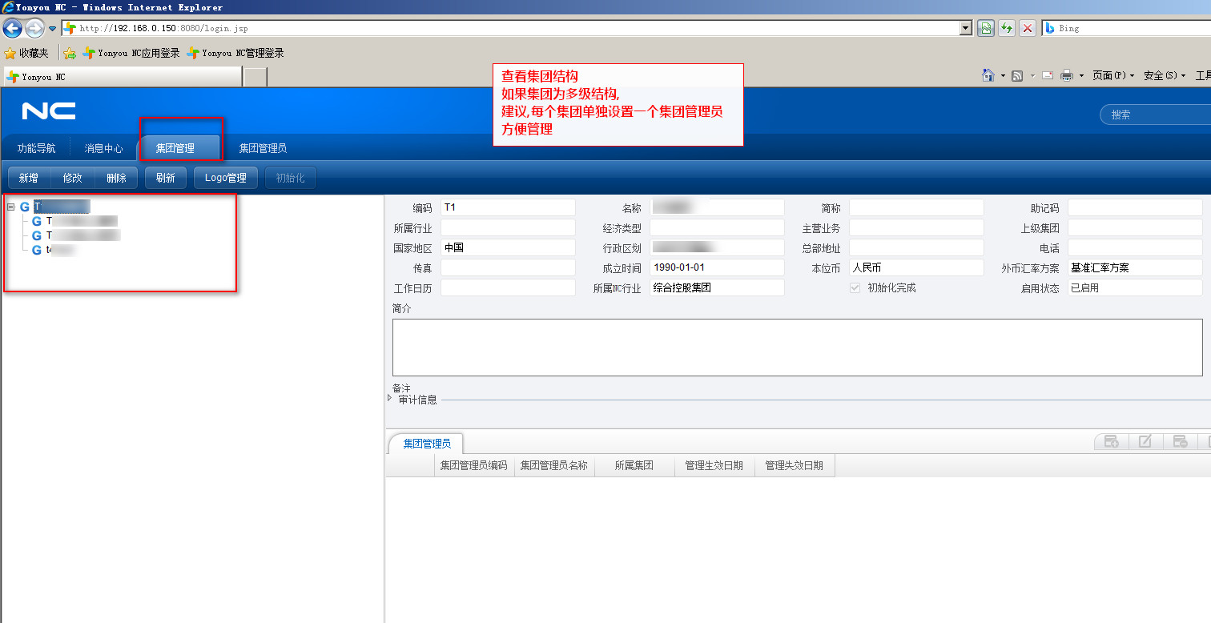Viewport: 1211px width, 623px height.
Task: Click the Yonyou NC管理登录 favorites link
Action: (x=235, y=53)
